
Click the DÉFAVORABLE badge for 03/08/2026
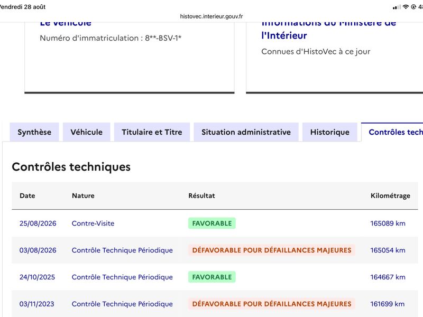point(272,250)
